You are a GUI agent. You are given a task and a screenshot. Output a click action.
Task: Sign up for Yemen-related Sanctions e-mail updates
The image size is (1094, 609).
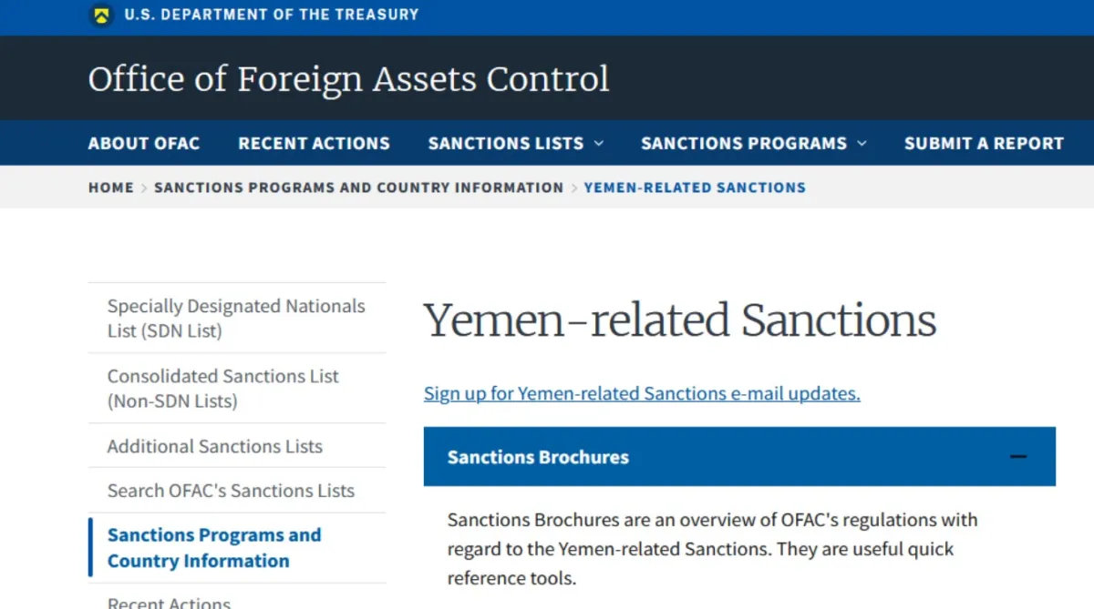click(642, 393)
